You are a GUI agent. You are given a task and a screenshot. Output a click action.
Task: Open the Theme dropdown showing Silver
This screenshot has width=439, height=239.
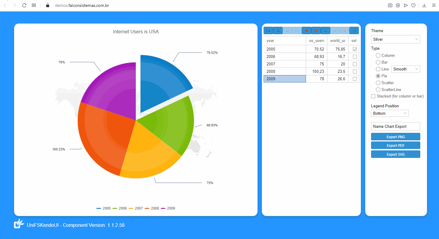tap(396, 40)
